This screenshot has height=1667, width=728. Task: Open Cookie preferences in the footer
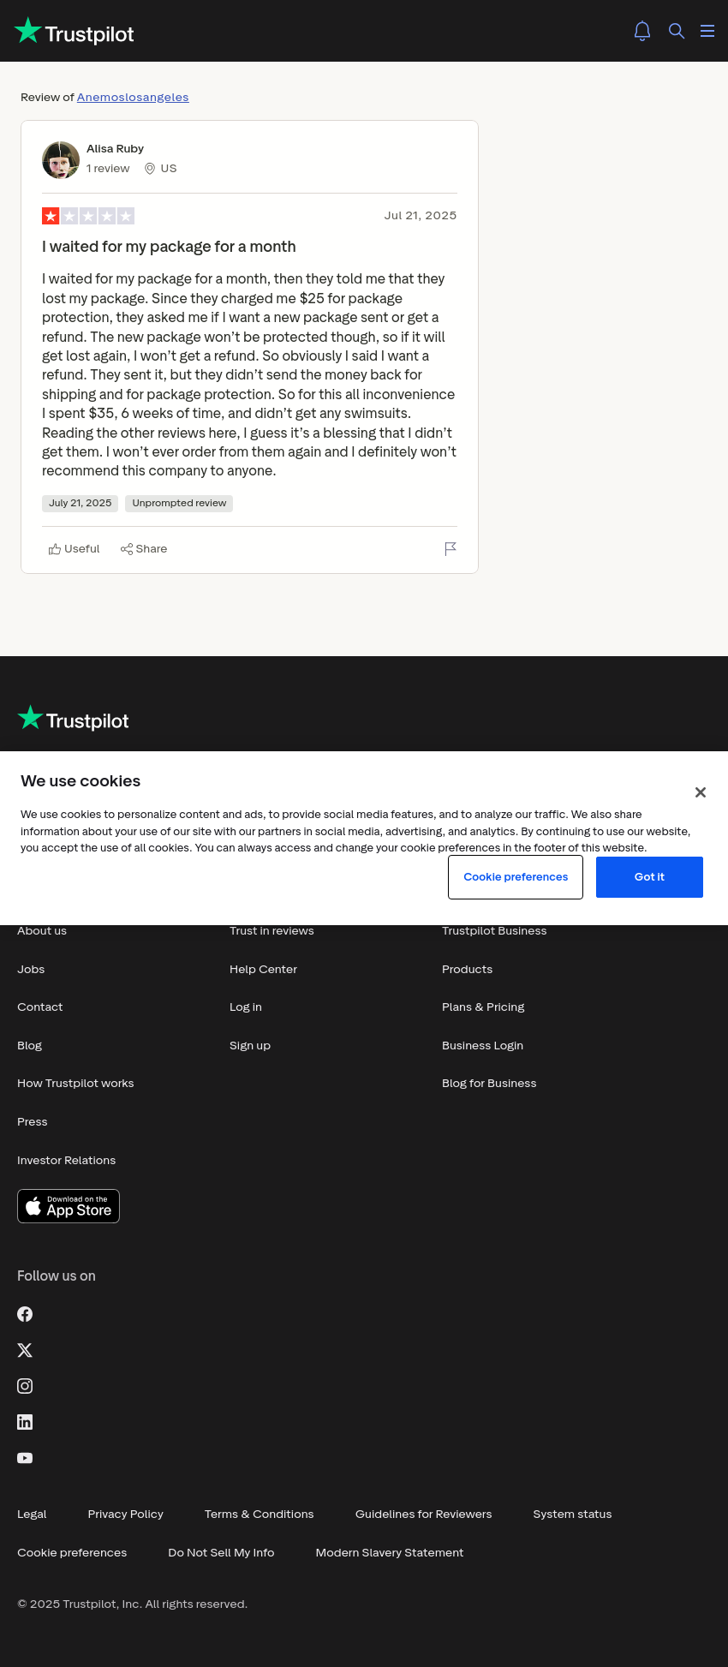click(x=72, y=1553)
